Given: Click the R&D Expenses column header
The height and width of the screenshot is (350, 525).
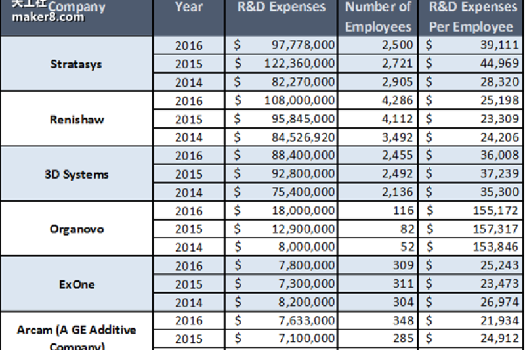Looking at the screenshot, I should click(282, 17).
